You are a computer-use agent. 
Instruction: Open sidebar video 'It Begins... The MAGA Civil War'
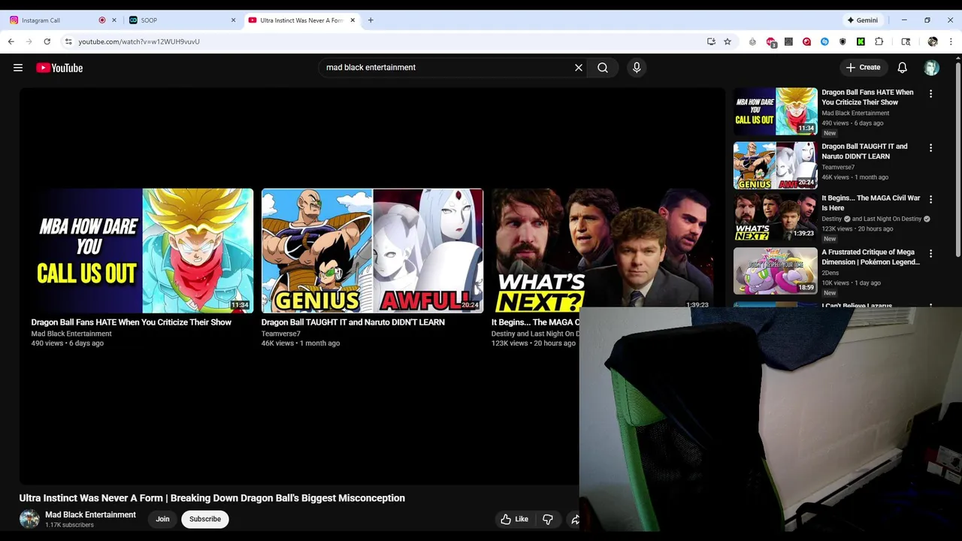(x=870, y=203)
